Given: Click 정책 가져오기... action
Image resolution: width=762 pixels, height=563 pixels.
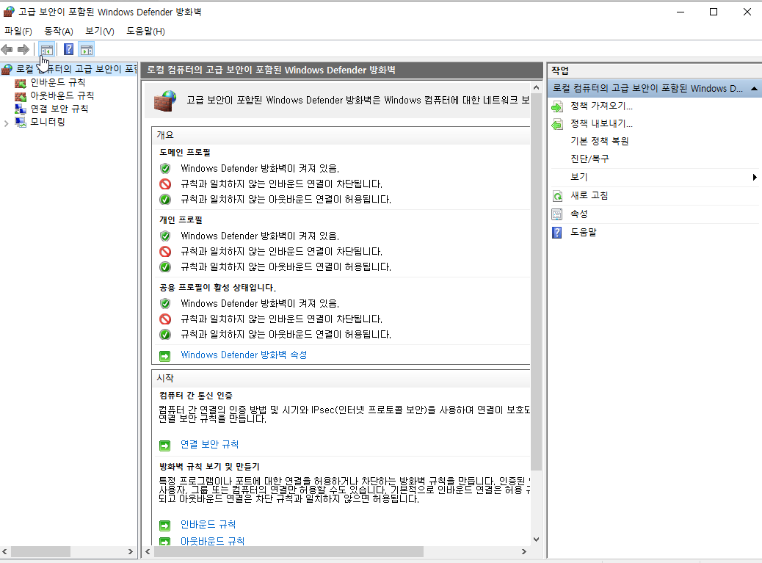Looking at the screenshot, I should pyautogui.click(x=601, y=106).
